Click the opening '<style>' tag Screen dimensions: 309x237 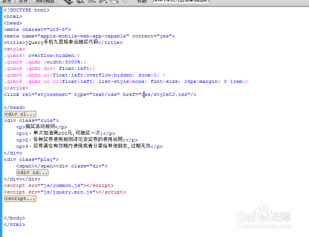[x=14, y=49]
